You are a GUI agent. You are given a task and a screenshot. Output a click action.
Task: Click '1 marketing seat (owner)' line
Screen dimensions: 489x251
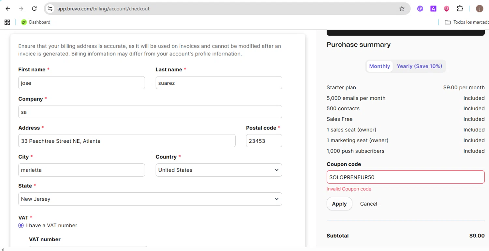pos(357,140)
